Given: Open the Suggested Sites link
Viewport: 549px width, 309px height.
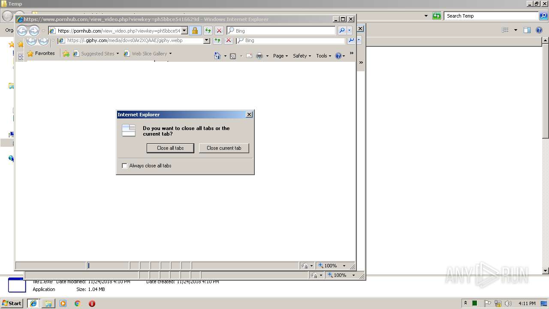Looking at the screenshot, I should coord(96,54).
